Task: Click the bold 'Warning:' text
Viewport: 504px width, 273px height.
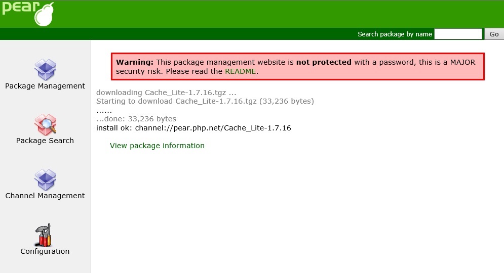Action: tap(135, 62)
